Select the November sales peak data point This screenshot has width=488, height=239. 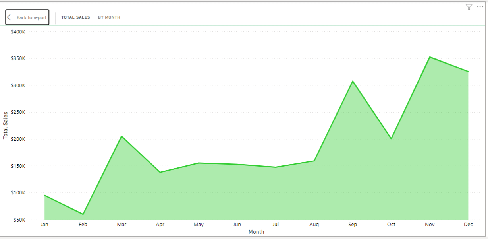pyautogui.click(x=430, y=57)
